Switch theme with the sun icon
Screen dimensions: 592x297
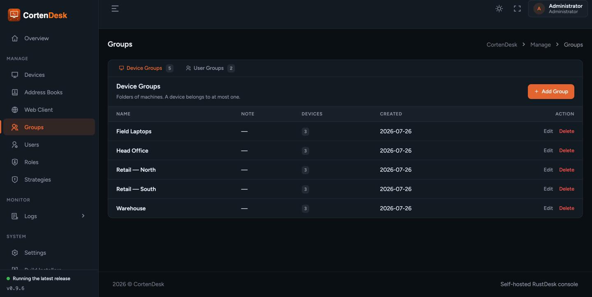[x=499, y=9]
